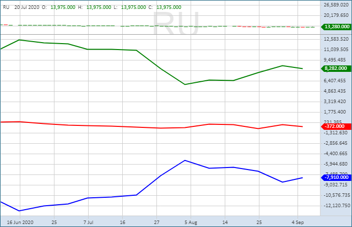The image size is (352, 227).
Task: Click the 4,863.435 axis value
Action: (335, 91)
